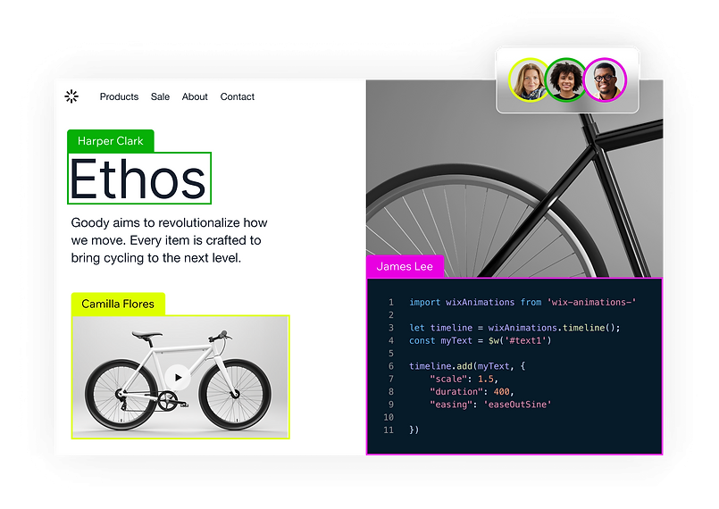Click the import wixAnimations code line

click(523, 302)
